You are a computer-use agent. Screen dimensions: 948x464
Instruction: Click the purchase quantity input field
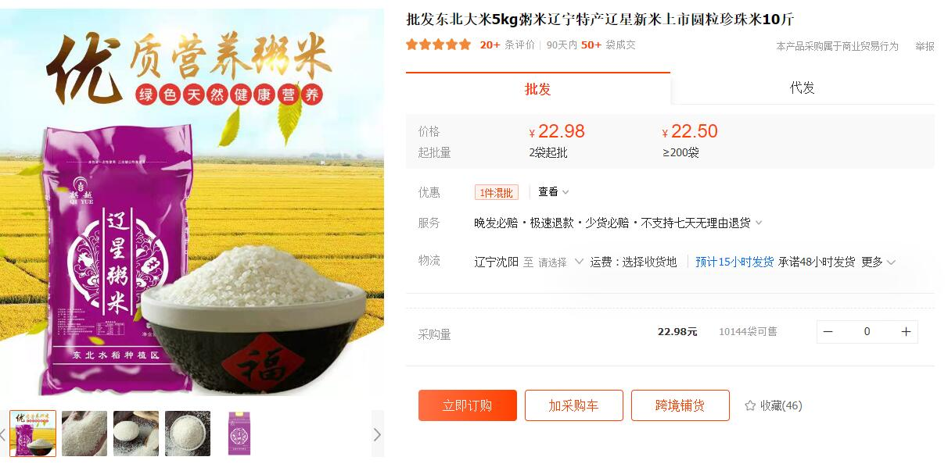tap(867, 332)
